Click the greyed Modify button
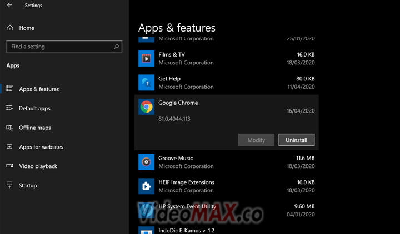This screenshot has width=400, height=234. click(x=256, y=140)
